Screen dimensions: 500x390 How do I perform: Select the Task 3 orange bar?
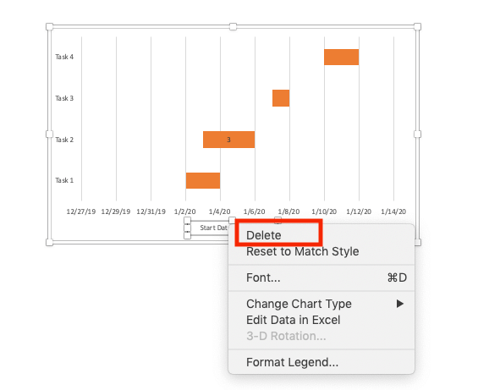281,98
